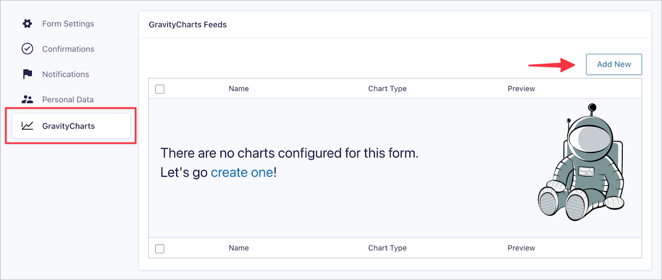This screenshot has height=280, width=662.
Task: Click the Personal Data people icon
Action: [27, 99]
